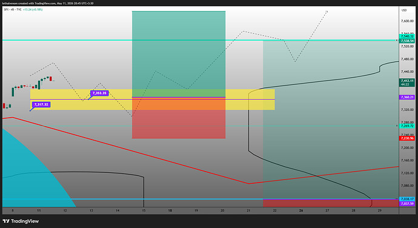Click date 11 on the time axis

(39, 210)
